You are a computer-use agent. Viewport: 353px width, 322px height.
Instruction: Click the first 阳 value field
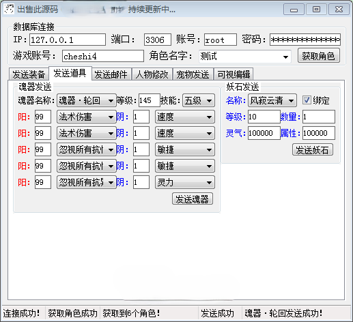click(43, 117)
